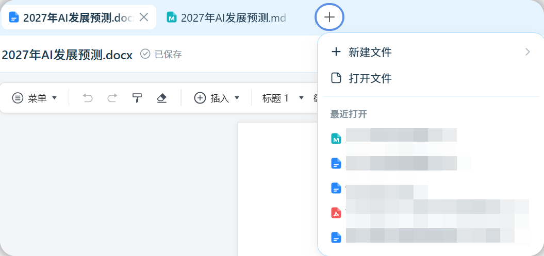Viewport: 544px width, 256px height.
Task: Clear formatting with the eraser icon
Action: (162, 98)
